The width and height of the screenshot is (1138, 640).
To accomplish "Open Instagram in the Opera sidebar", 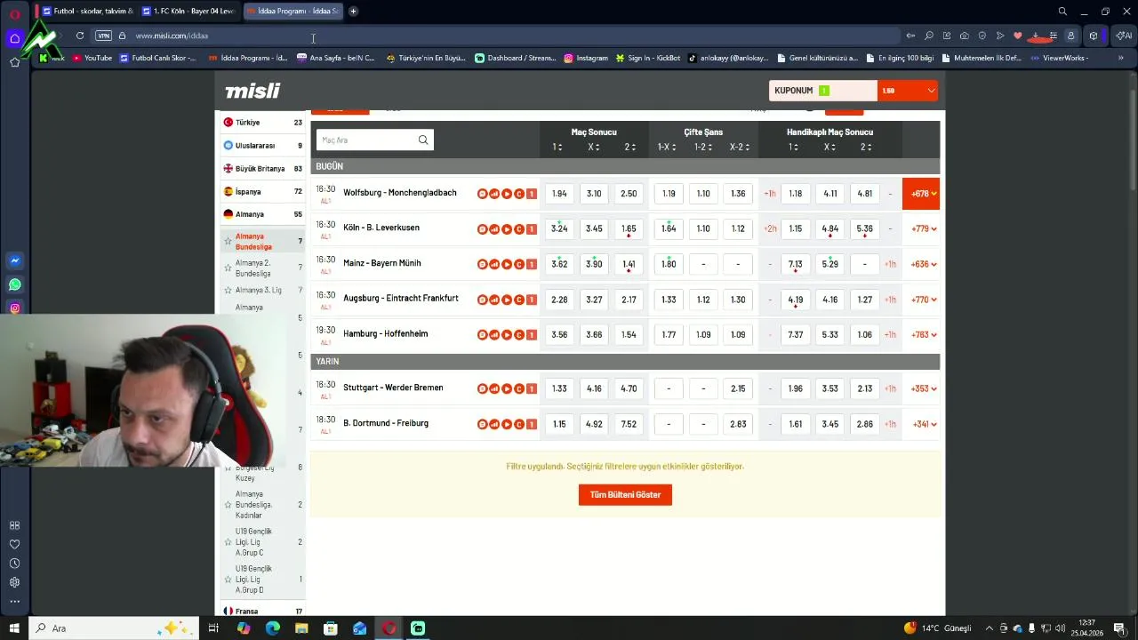I will point(14,308).
